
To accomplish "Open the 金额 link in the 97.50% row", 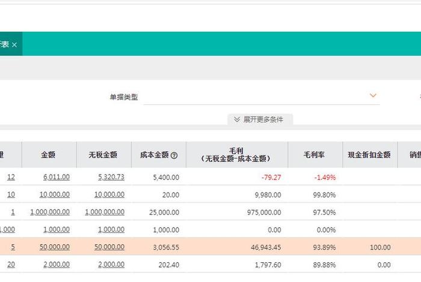I will [x=50, y=212].
